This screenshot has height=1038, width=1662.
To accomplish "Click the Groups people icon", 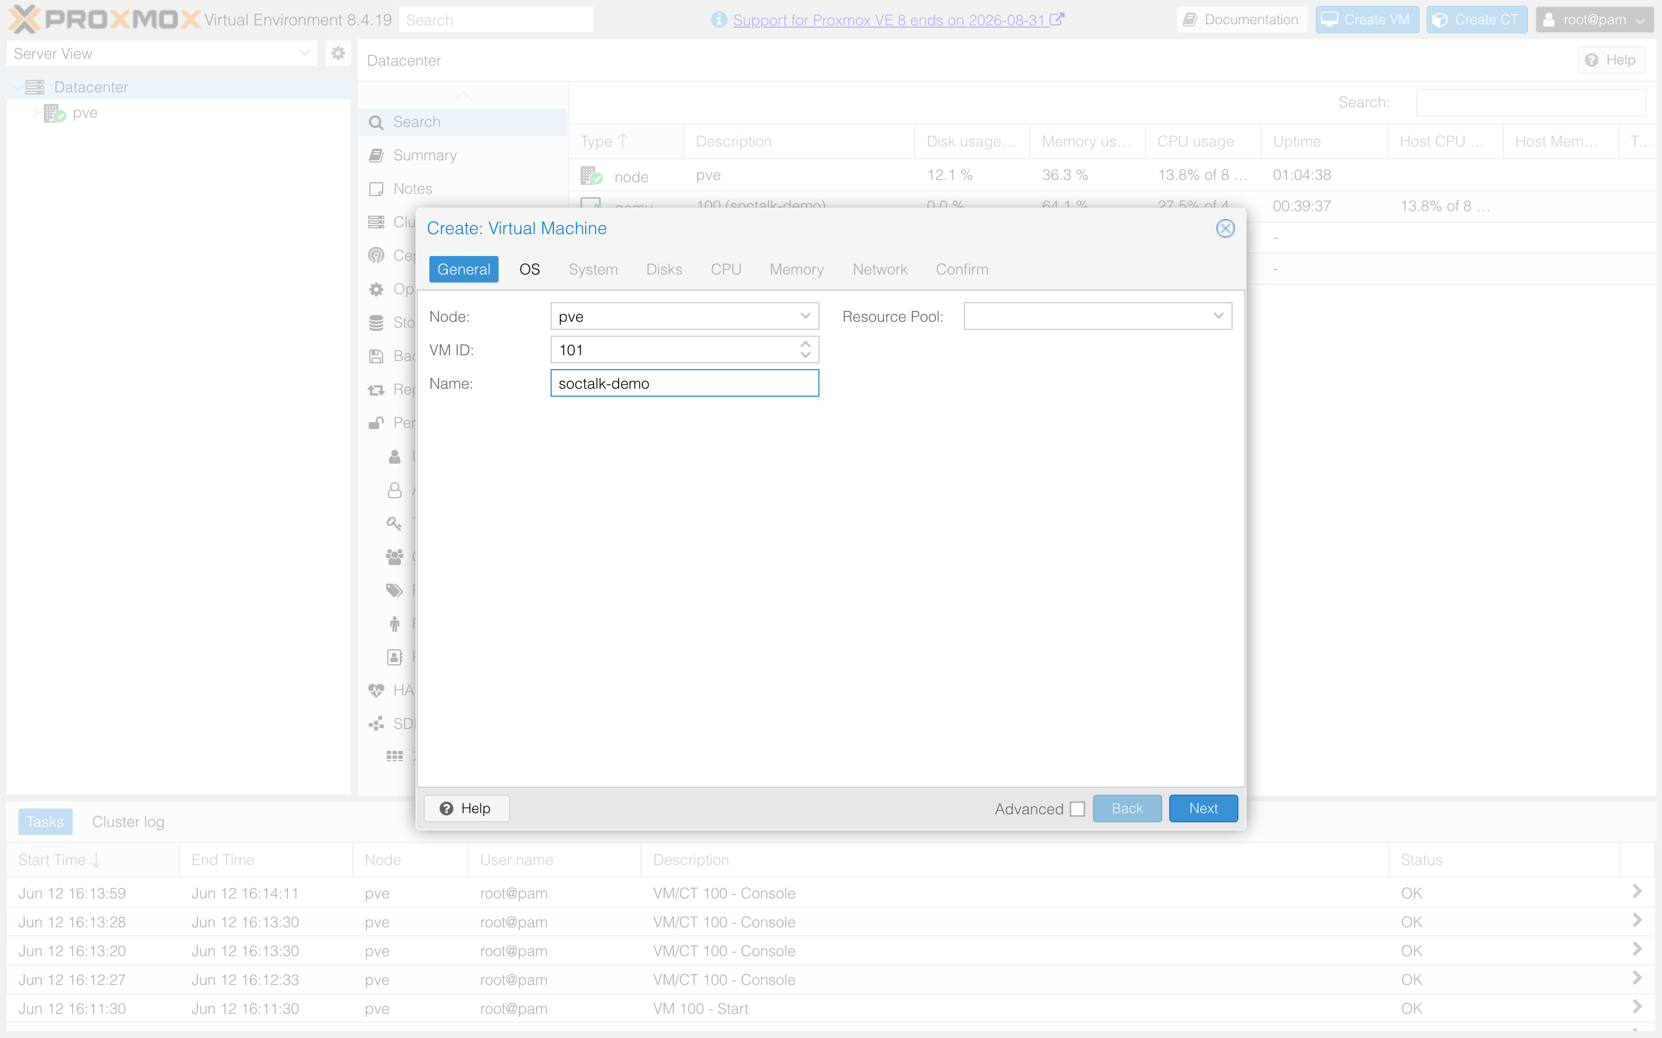I will (x=394, y=556).
